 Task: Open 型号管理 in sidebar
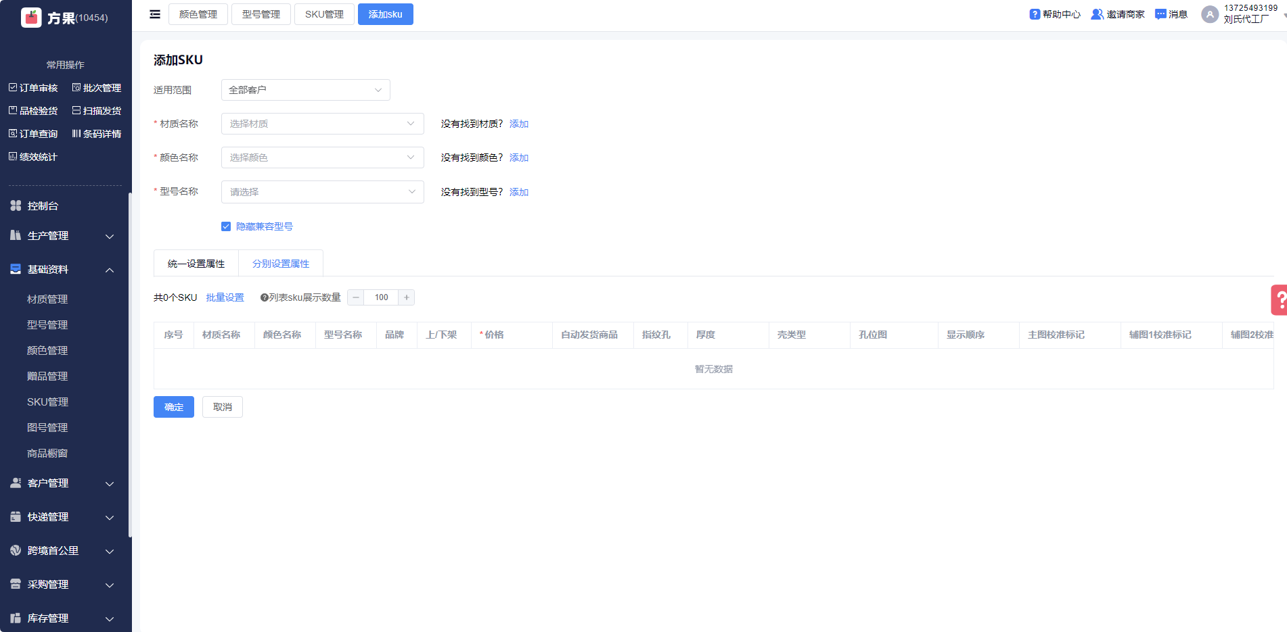coord(47,324)
